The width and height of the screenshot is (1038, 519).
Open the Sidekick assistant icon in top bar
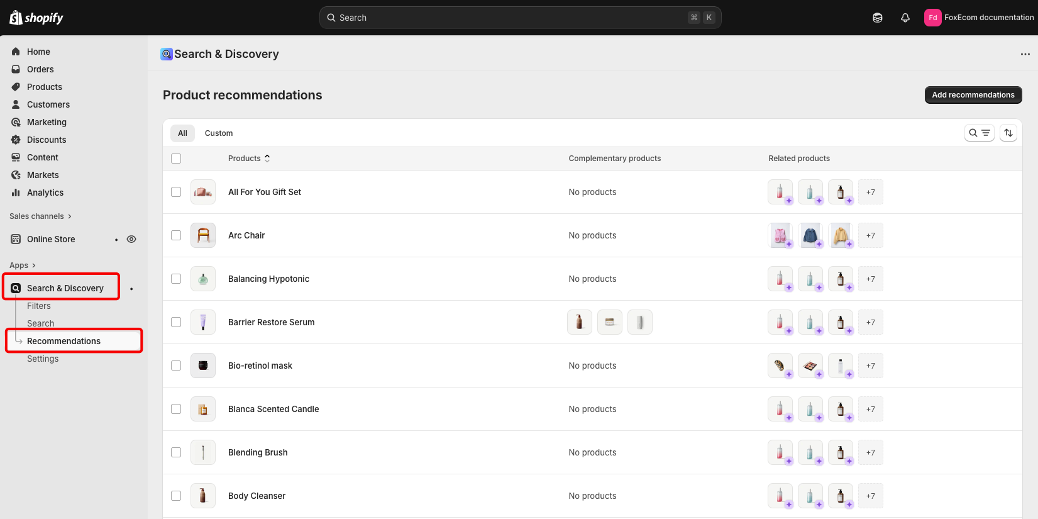(x=877, y=18)
